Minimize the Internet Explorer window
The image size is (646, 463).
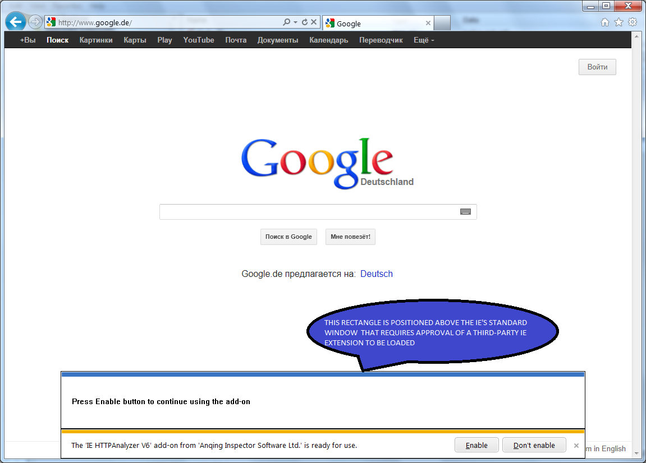[590, 6]
